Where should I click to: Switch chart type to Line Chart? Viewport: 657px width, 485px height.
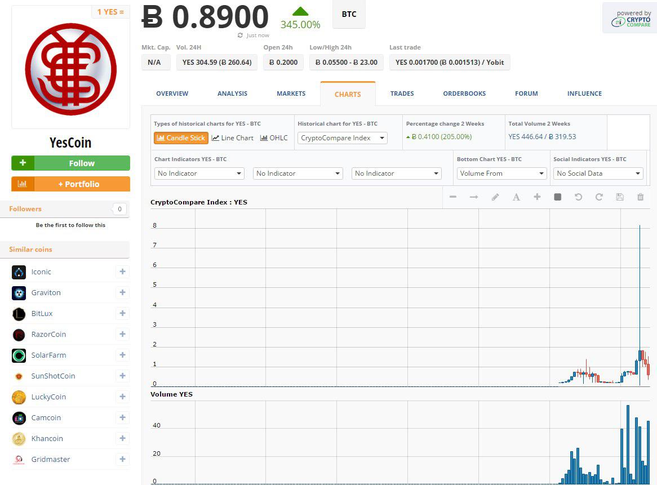pyautogui.click(x=233, y=138)
